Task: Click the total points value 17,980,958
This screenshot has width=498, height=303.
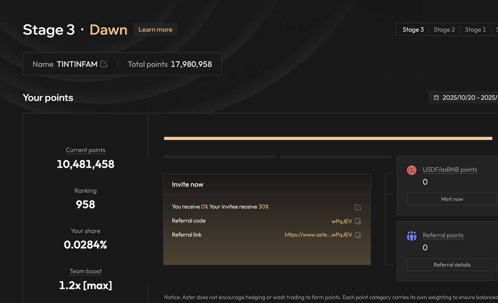Action: click(x=191, y=64)
